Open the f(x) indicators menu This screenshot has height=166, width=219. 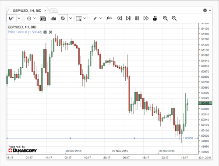coord(109,18)
